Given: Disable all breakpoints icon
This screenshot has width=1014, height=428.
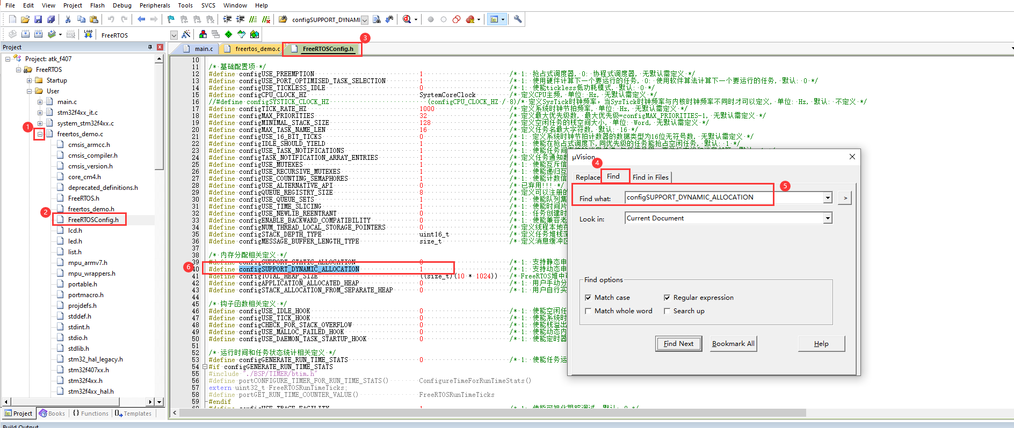Looking at the screenshot, I should point(457,19).
